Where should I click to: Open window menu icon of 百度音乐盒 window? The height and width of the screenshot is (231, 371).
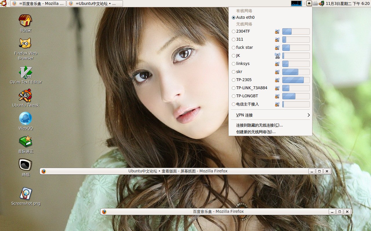point(104,212)
